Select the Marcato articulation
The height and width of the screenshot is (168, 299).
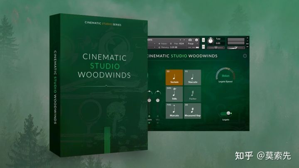click(x=174, y=111)
